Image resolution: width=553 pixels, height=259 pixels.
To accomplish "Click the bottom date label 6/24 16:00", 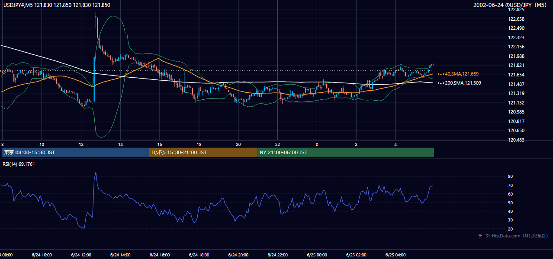I will click(160, 255).
